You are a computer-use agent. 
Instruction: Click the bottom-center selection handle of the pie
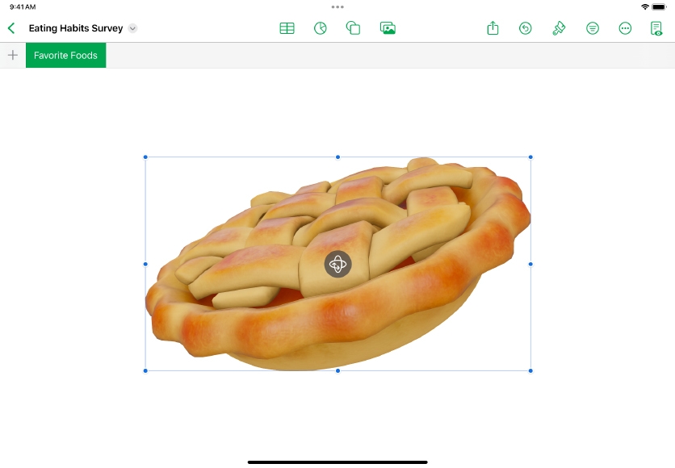pyautogui.click(x=337, y=371)
